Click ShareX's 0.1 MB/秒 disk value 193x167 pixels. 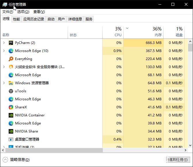tap(174, 107)
